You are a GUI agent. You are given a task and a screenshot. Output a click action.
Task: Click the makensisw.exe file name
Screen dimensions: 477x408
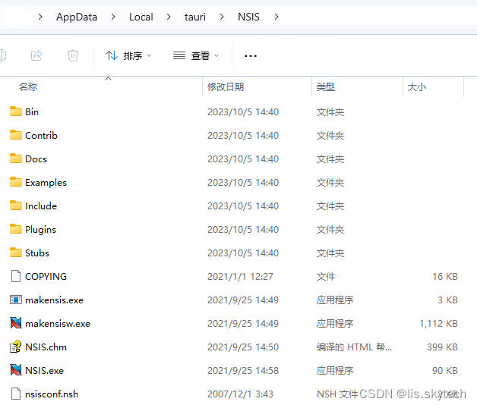click(x=58, y=324)
